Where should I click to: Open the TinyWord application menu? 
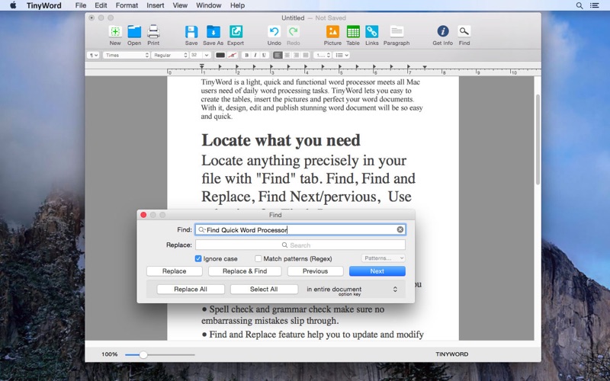coord(44,5)
